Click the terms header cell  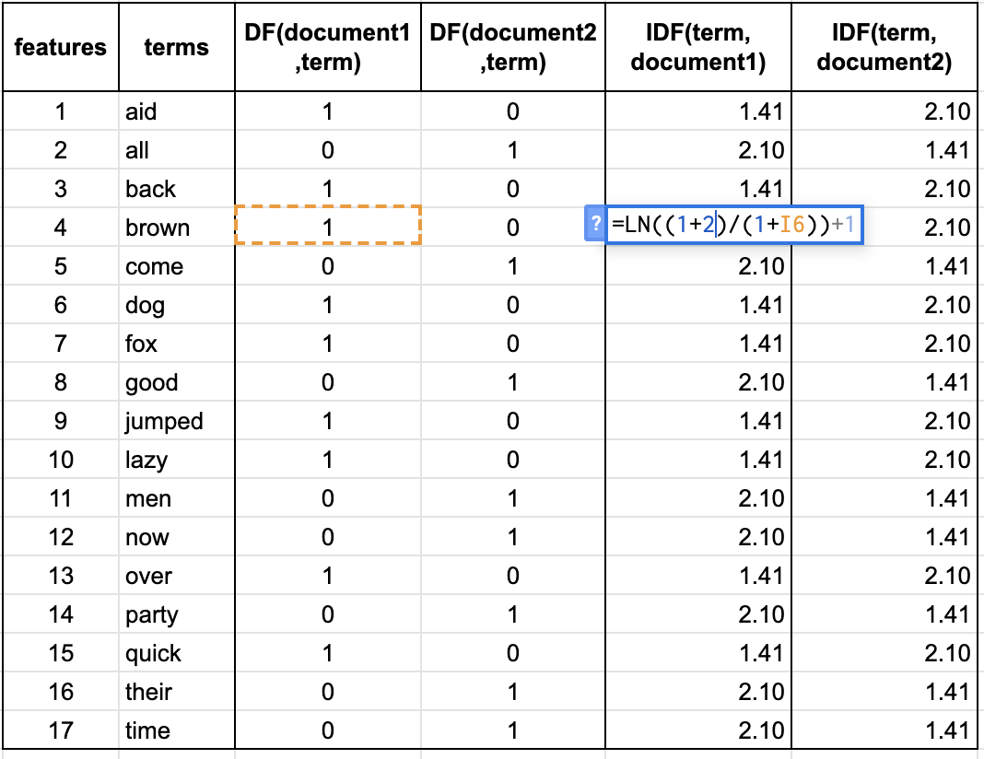click(x=175, y=47)
